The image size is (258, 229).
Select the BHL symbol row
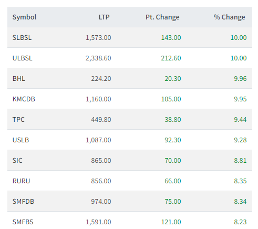pos(130,79)
